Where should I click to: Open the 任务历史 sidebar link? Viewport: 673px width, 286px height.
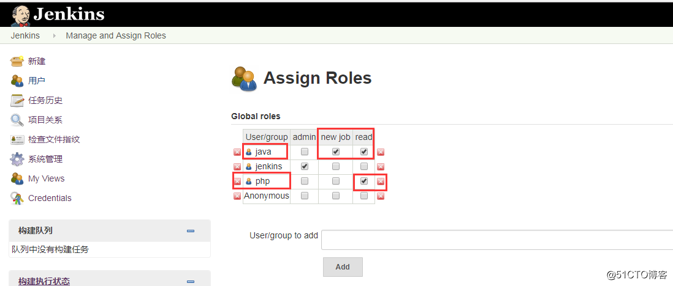pyautogui.click(x=45, y=100)
